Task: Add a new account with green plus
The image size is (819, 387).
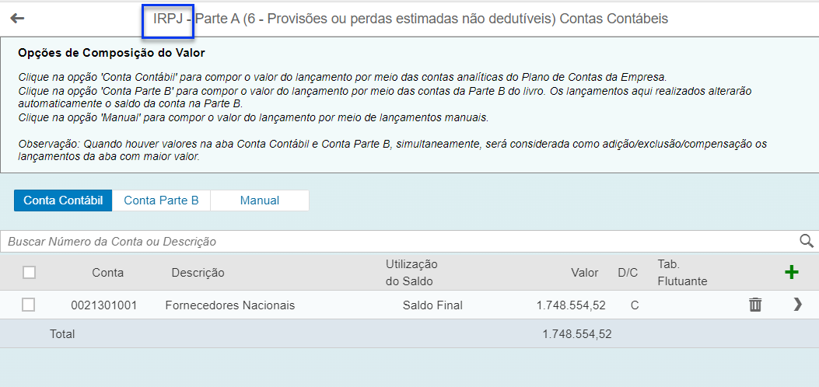Action: (792, 272)
